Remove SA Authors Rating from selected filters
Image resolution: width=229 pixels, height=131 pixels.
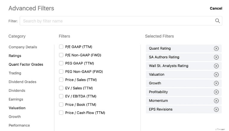click(216, 57)
